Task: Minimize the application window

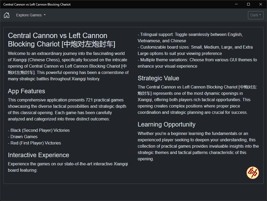Action: tap(236, 4)
